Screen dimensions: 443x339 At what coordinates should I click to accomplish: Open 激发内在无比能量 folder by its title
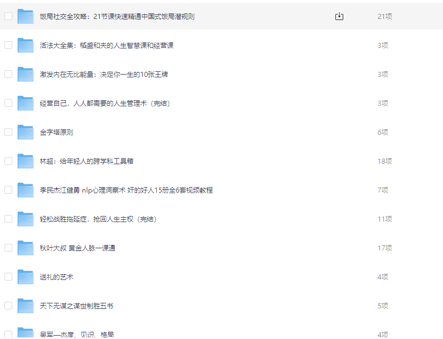point(104,75)
